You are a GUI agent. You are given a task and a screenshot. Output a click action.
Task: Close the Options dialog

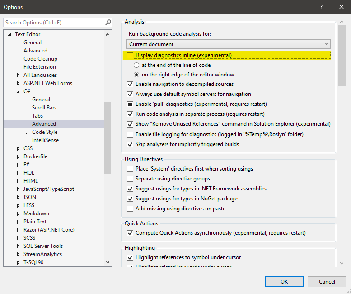click(x=342, y=7)
